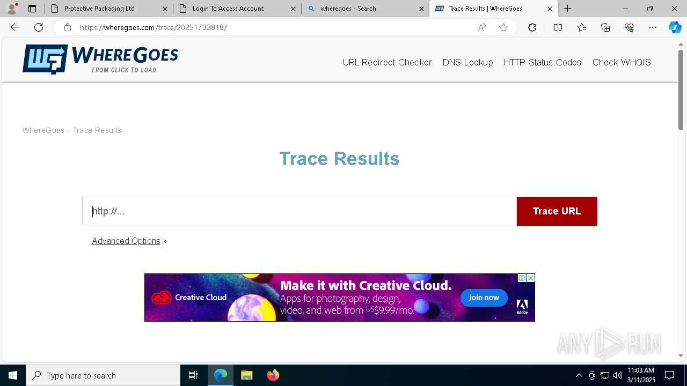Click the page vertical scrollbar thumb

pyautogui.click(x=681, y=90)
